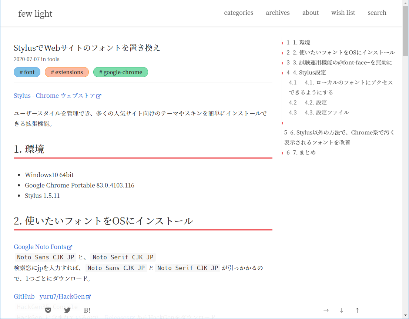Open the Stylus - Chrome ウェブストア link
Image resolution: width=409 pixels, height=319 pixels.
point(57,96)
